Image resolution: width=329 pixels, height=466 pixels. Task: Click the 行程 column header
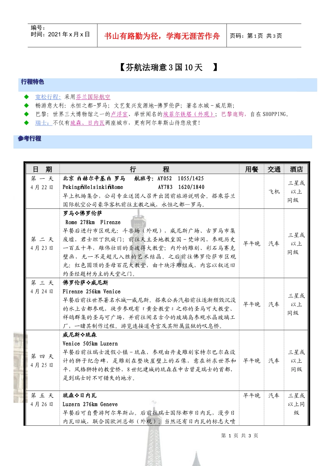click(x=150, y=169)
